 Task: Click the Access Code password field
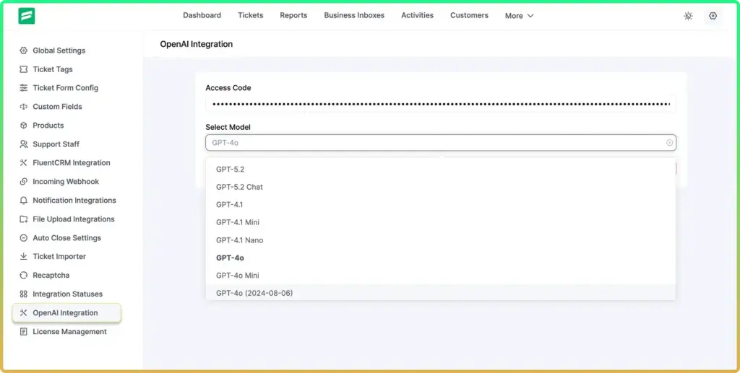point(441,104)
